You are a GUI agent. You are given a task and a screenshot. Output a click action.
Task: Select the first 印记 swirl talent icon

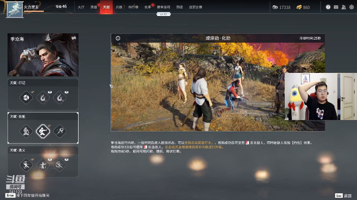(x=26, y=98)
